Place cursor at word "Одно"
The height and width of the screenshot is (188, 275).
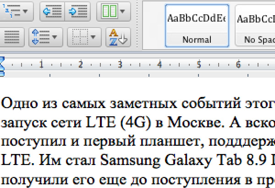[x=19, y=103]
